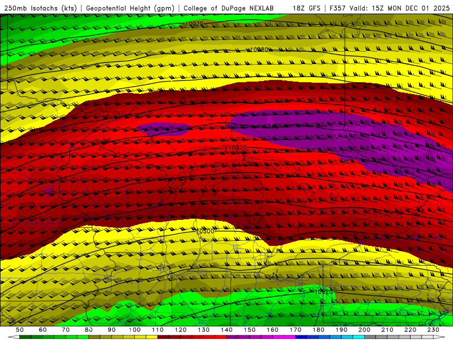Viewport: 453px width, 340px height.
Task: Click the 120 value on the color scale
Action: pos(181,330)
